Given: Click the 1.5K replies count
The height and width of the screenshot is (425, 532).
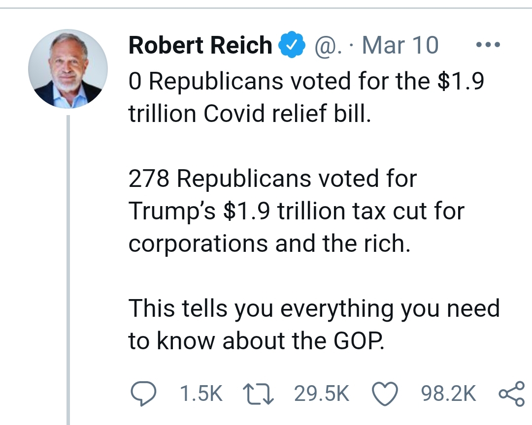Looking at the screenshot, I should 201,393.
